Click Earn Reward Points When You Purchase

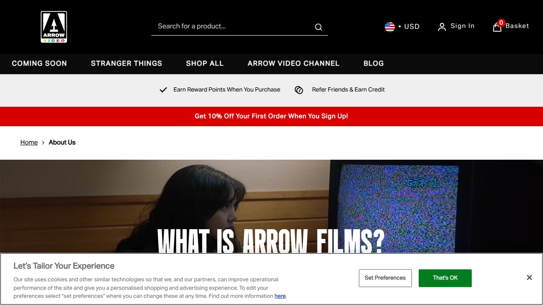coord(227,89)
